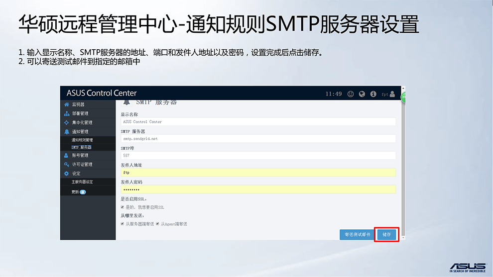
Task: Select 通知规则管理 in the sidebar
Action: 82,140
